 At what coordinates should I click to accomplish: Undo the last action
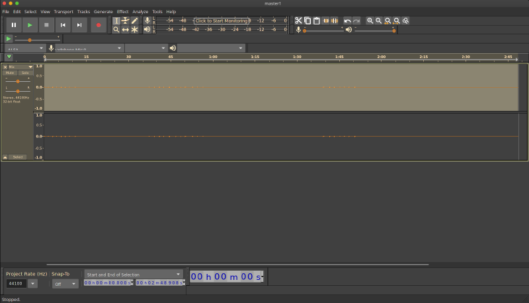pyautogui.click(x=347, y=20)
